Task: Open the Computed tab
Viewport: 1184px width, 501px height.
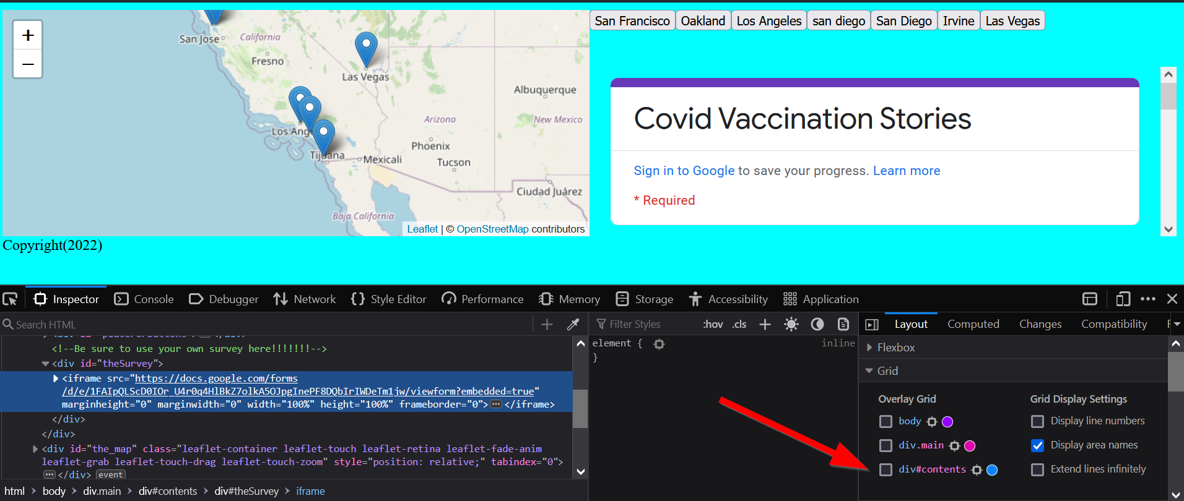Action: pos(973,324)
